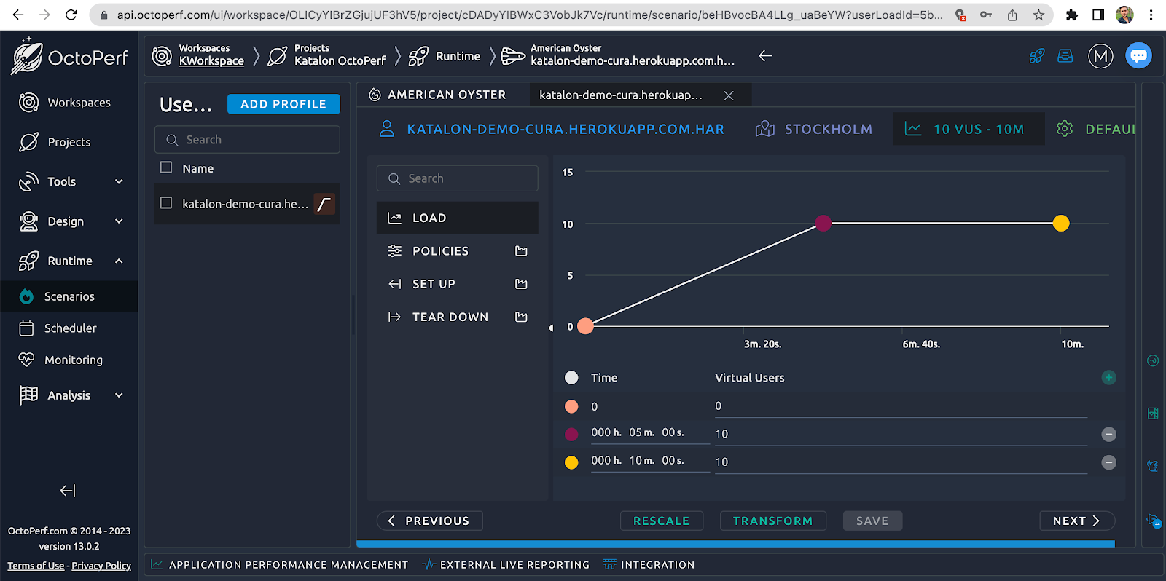The width and height of the screenshot is (1166, 581).
Task: Click the Katalon OctoPerf project breadcrumb
Action: coord(340,61)
